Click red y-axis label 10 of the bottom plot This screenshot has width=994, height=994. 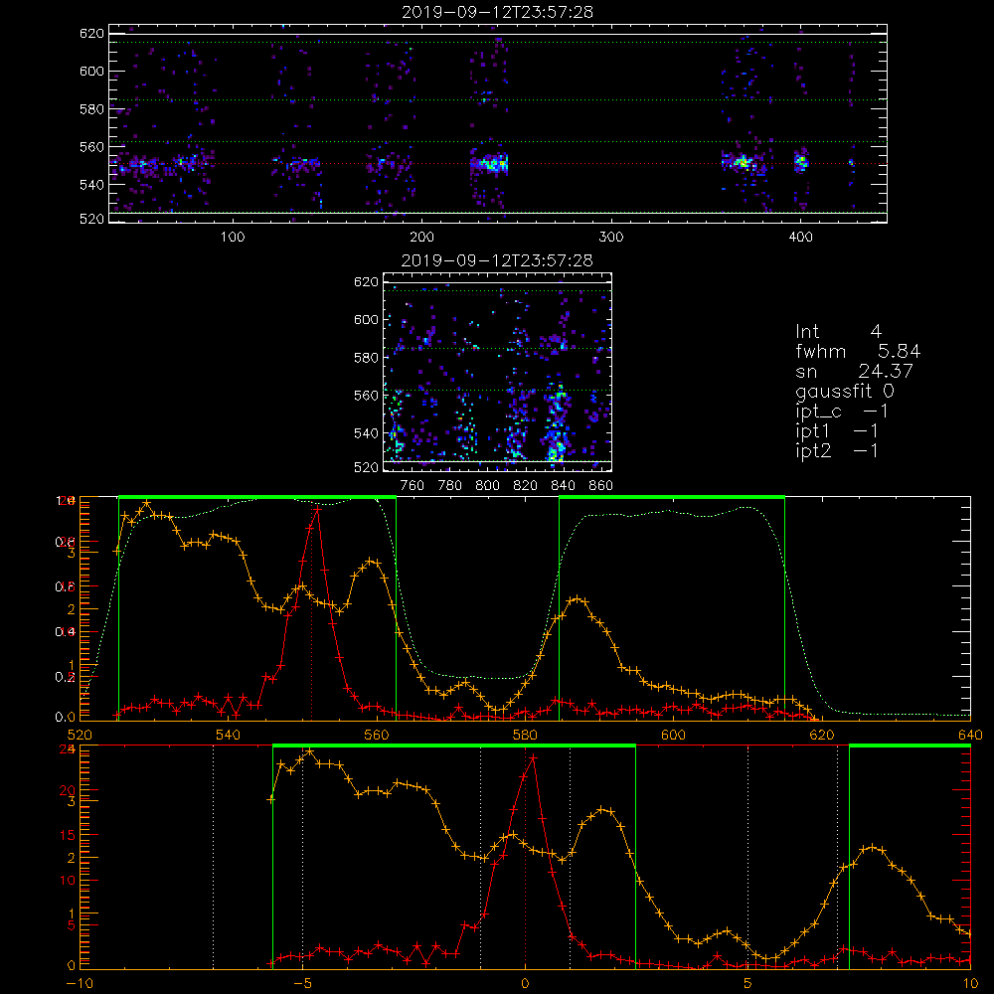click(68, 881)
